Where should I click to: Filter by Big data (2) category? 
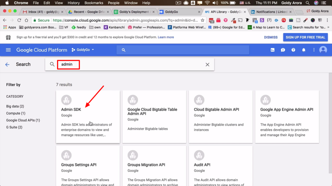click(15, 106)
